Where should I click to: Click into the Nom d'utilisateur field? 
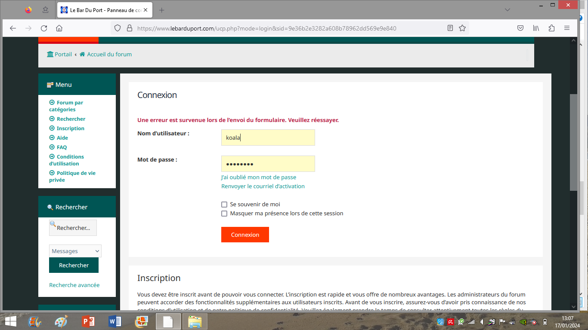[268, 138]
